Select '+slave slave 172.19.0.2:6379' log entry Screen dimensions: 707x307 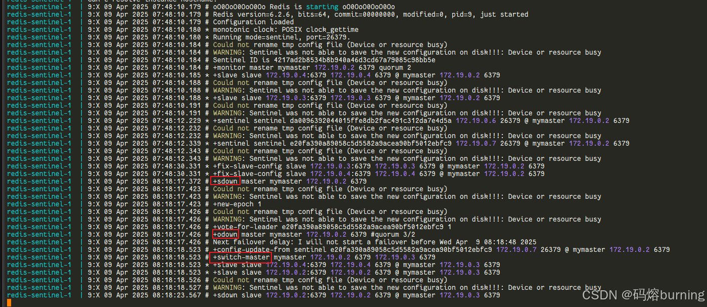(356, 273)
